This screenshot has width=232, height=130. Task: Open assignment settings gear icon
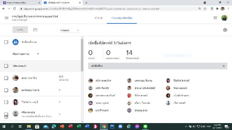(x=225, y=30)
